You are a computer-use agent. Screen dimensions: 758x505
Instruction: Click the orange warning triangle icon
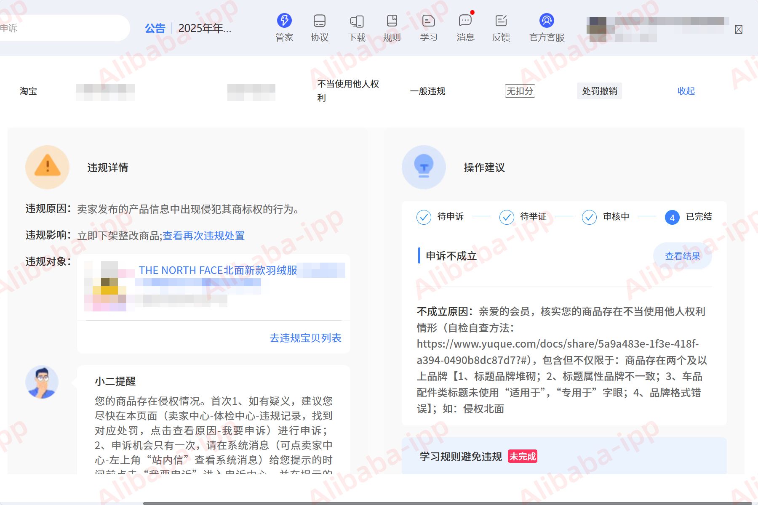(47, 167)
